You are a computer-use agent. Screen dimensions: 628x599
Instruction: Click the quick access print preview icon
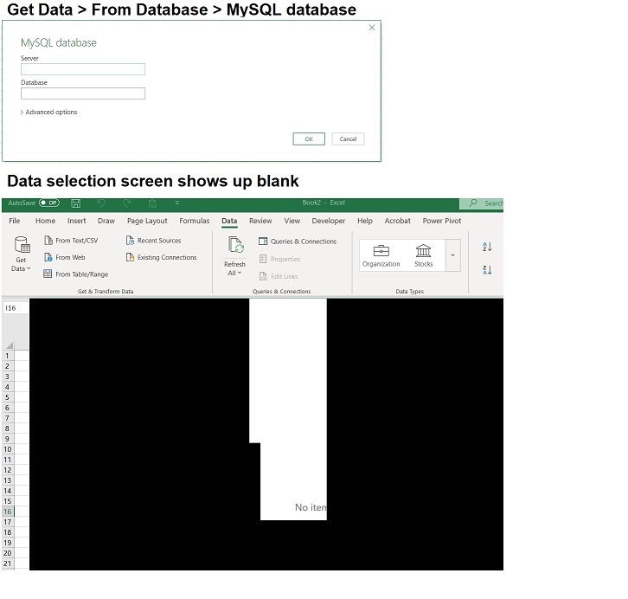point(152,203)
